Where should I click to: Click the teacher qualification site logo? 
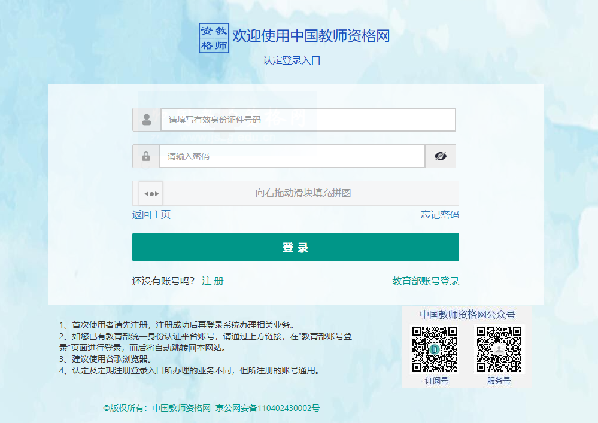tap(214, 38)
